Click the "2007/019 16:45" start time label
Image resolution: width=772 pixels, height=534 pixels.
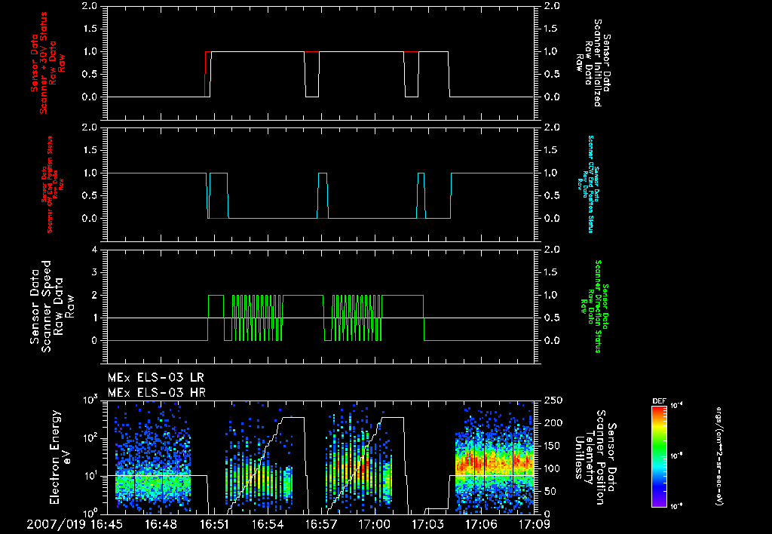coord(74,524)
